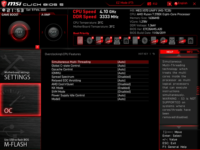Open IOMMU [Auto] value options
The height and width of the screenshot is (150, 200).
click(x=121, y=73)
